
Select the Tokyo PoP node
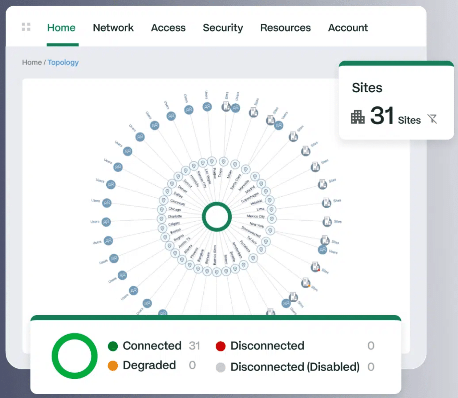point(224,161)
